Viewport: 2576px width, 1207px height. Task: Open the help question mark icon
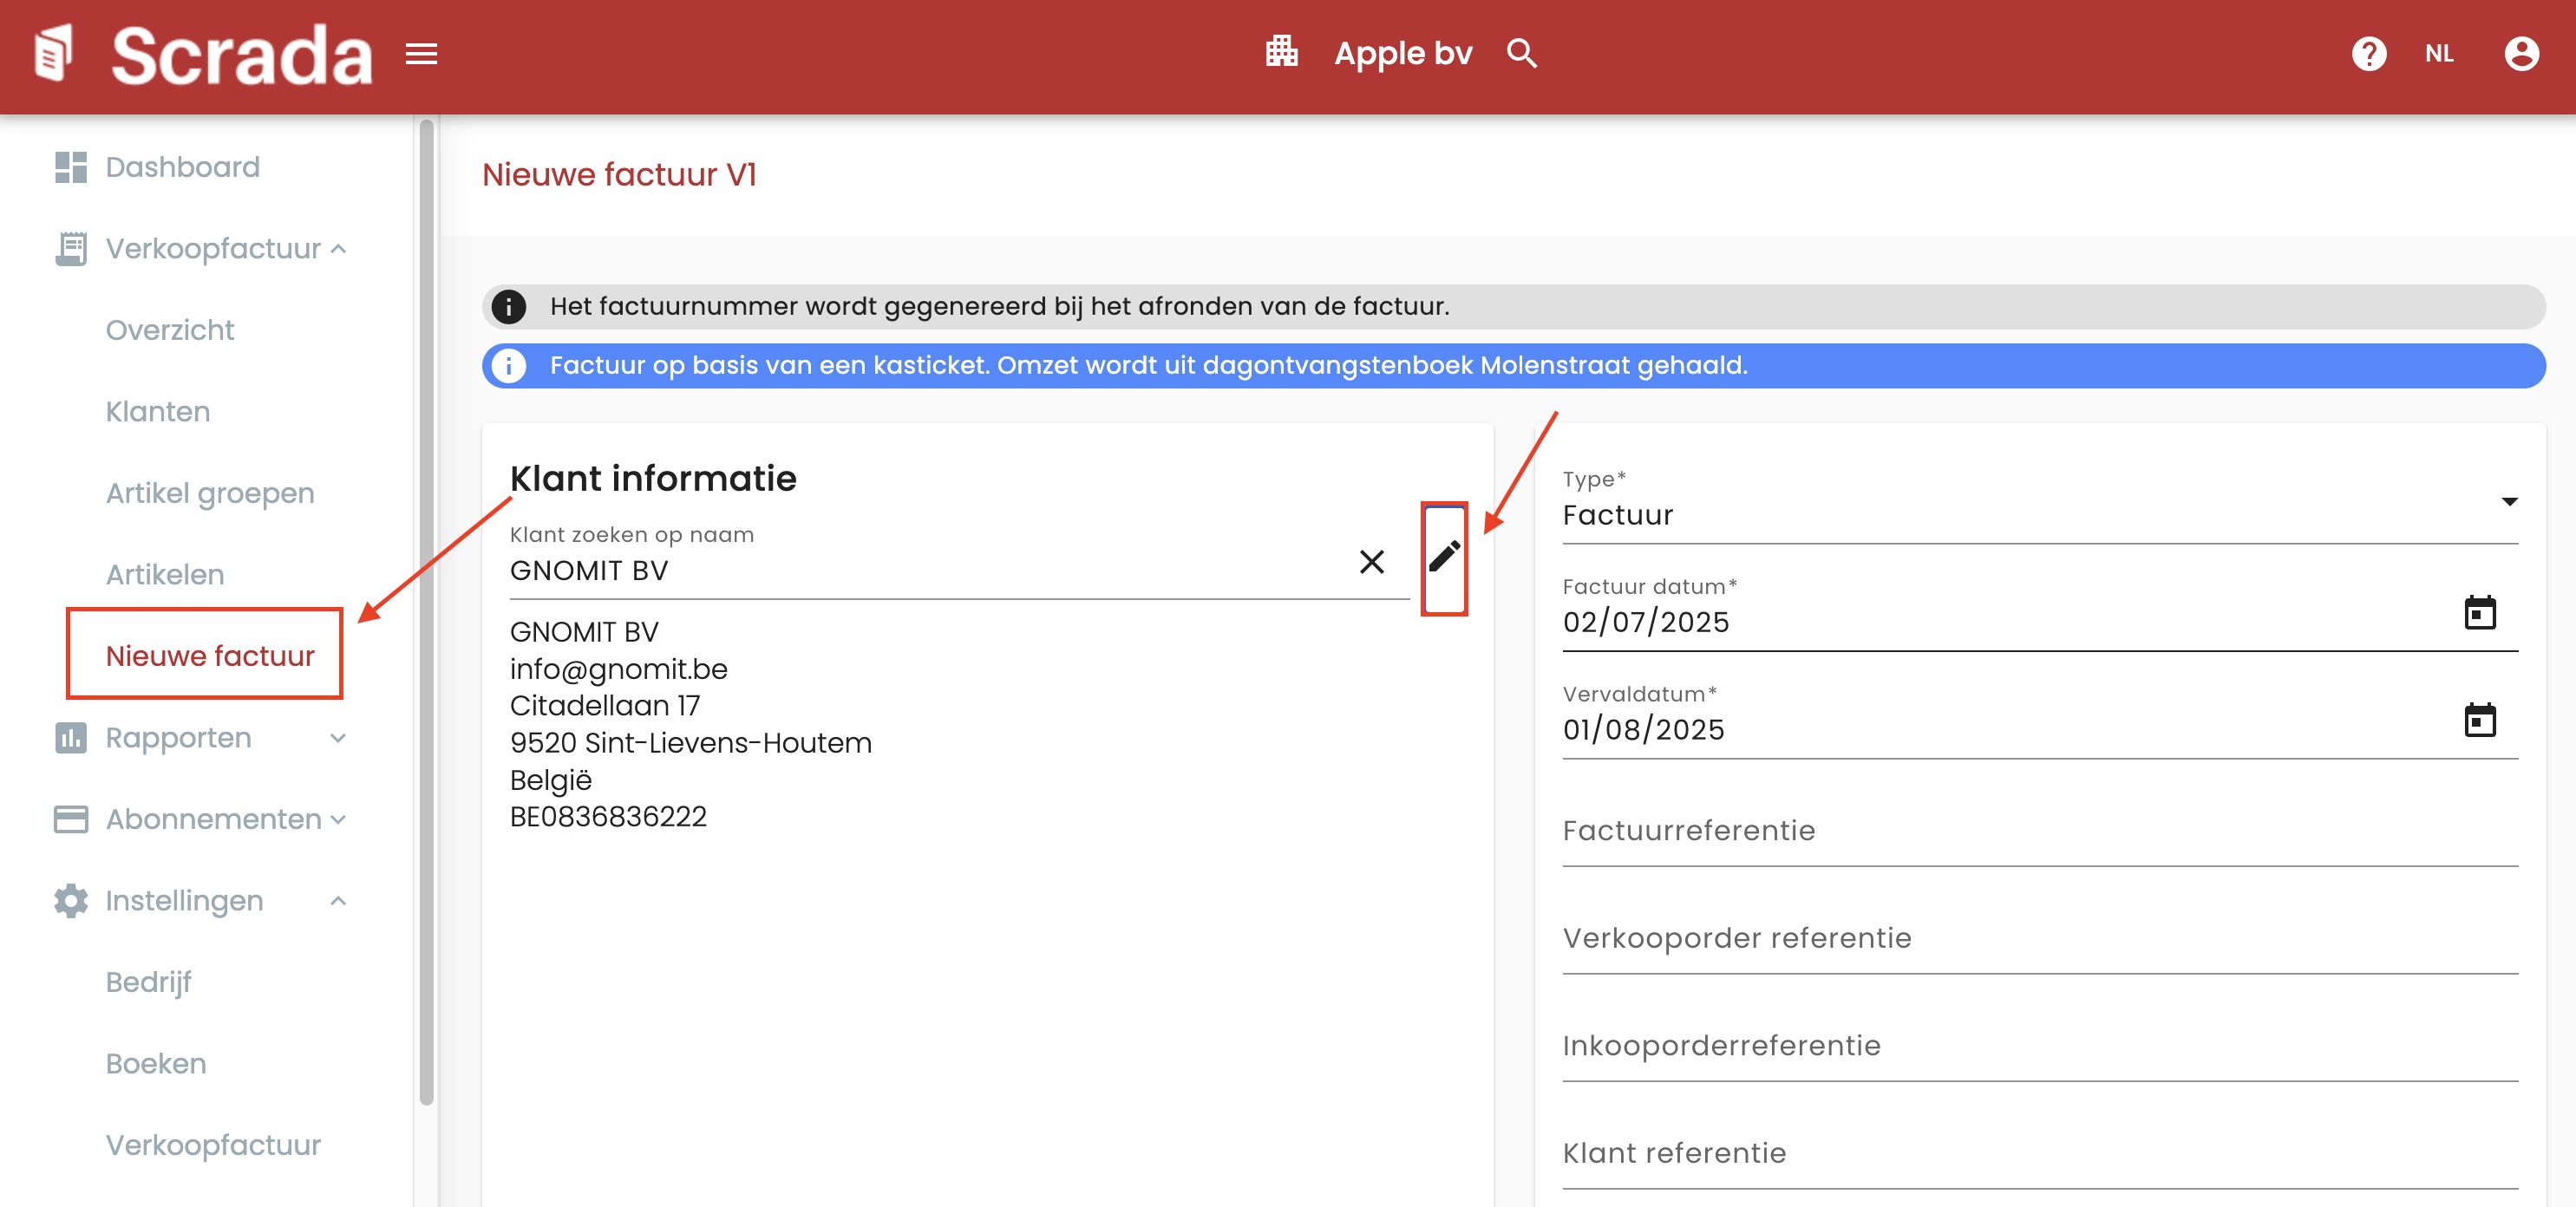(2368, 54)
